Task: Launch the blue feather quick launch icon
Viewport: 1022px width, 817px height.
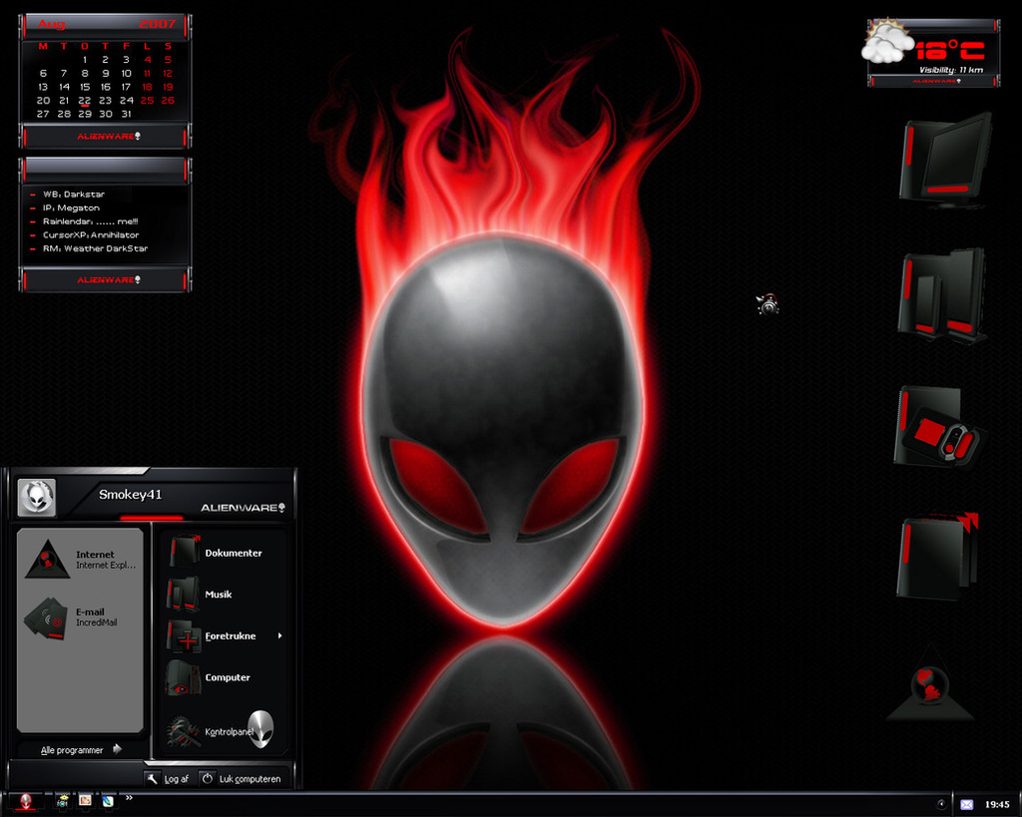Action: (x=108, y=801)
